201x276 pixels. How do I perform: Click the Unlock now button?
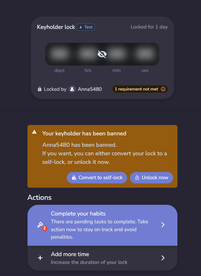[x=151, y=178]
